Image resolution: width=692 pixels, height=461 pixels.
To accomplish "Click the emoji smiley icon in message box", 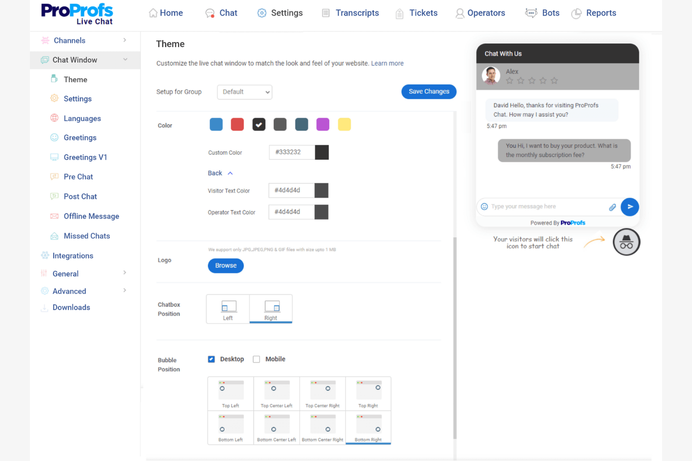I will [x=484, y=206].
